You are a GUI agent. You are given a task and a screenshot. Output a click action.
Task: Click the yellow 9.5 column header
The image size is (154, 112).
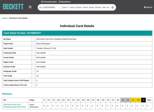tap(133, 100)
